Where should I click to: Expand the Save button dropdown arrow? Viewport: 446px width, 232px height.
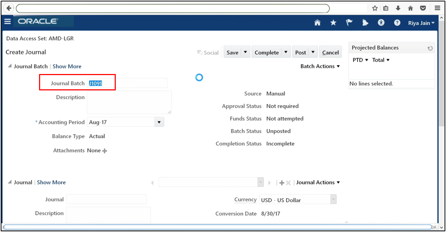point(245,52)
